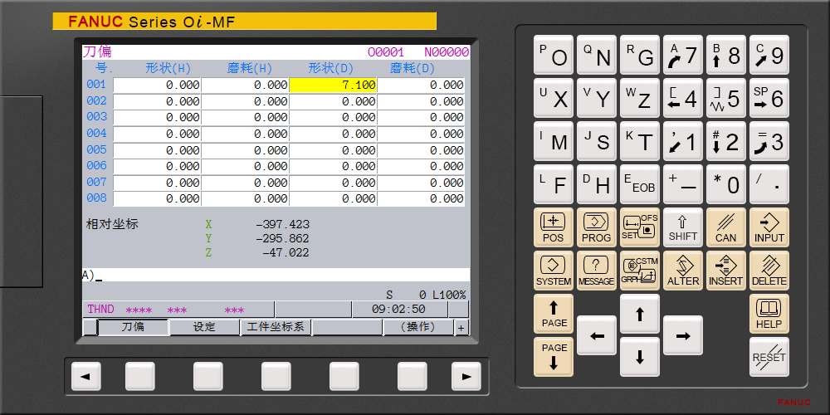Go to next page with PAGE down key

point(553,357)
